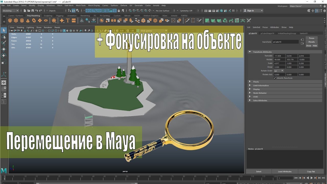
Task: Click the Translate X value field
Action: click(279, 56)
